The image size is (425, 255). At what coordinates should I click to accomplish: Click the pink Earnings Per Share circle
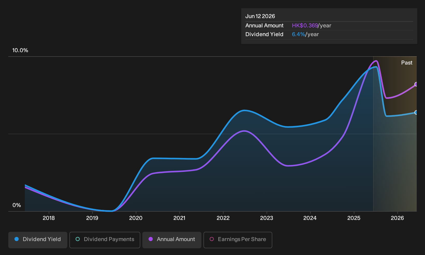tap(212, 239)
